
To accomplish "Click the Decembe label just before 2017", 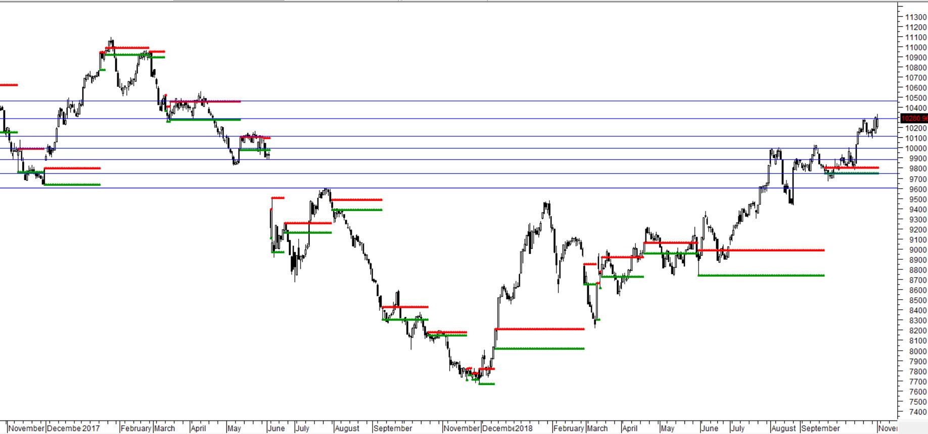I will [64, 428].
